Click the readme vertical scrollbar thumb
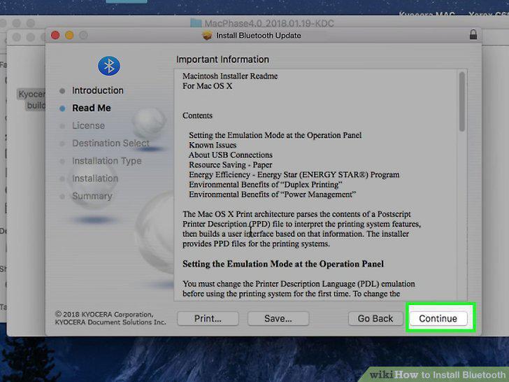The height and width of the screenshot is (382, 509). tap(462, 101)
